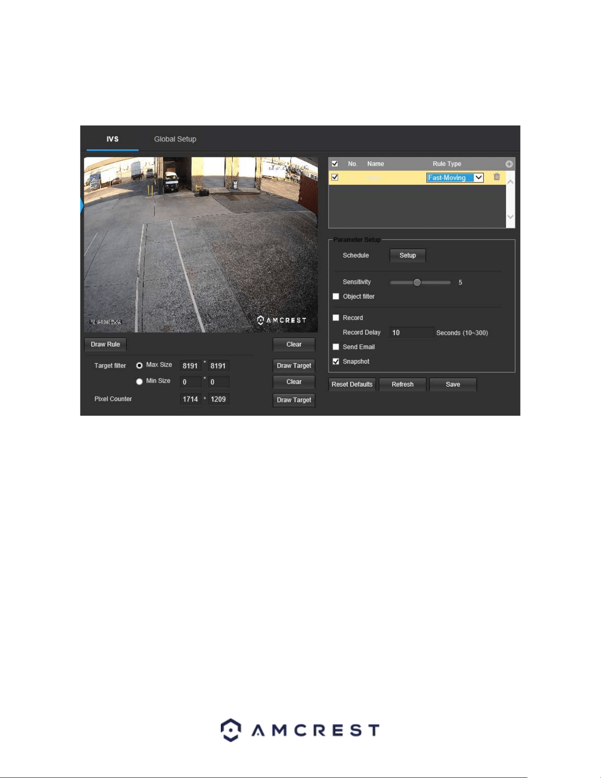The width and height of the screenshot is (601, 778).
Task: Enable the Send Email checkbox
Action: pyautogui.click(x=336, y=347)
